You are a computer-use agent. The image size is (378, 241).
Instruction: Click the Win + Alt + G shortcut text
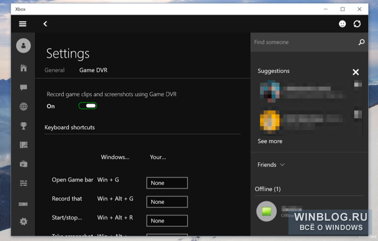[115, 199]
